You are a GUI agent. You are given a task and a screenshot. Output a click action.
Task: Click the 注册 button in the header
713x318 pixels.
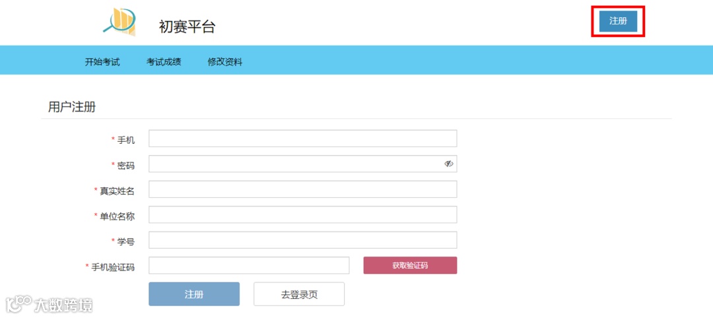tap(618, 21)
